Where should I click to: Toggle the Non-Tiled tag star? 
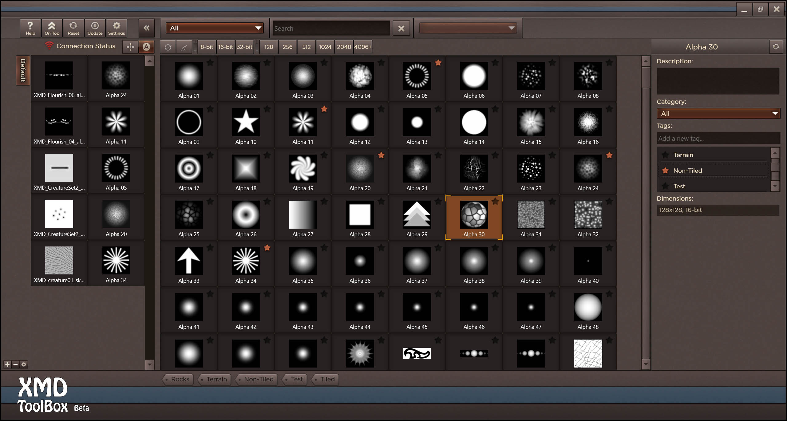pos(666,171)
